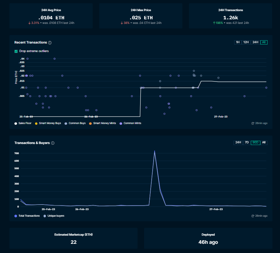Click the 24H Max Price value .025 ETH

pos(141,18)
